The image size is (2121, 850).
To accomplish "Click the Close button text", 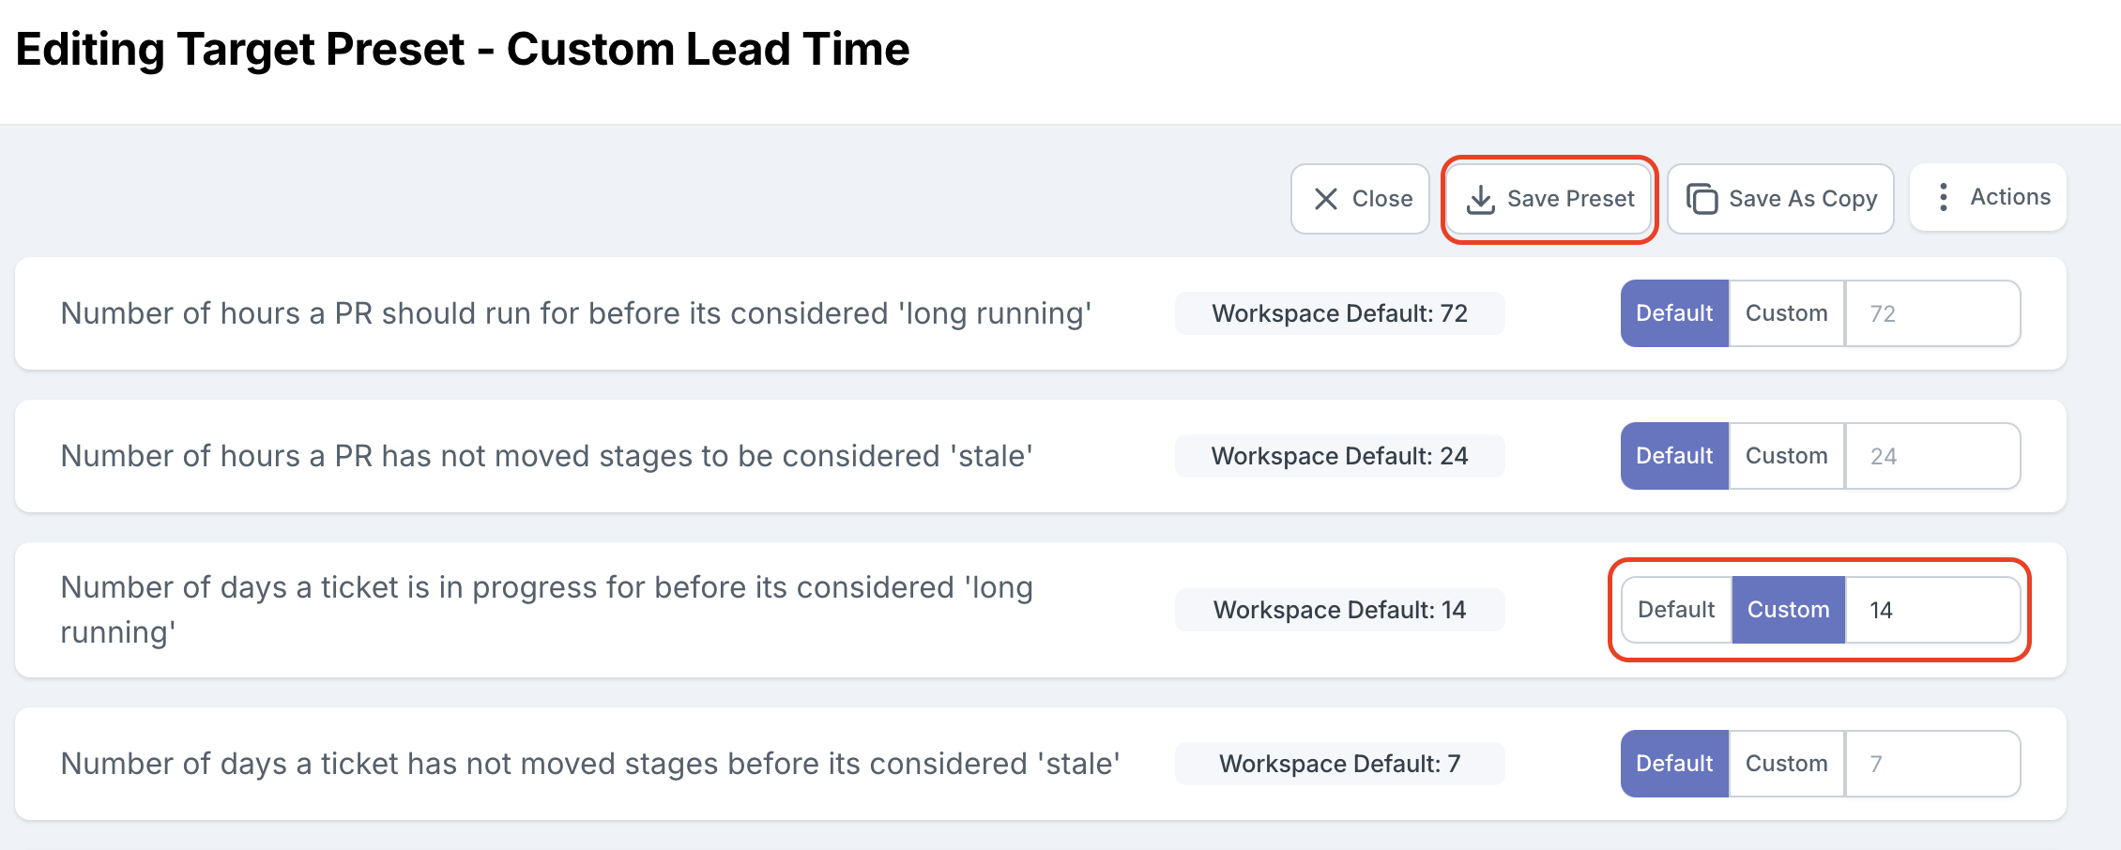I will [x=1381, y=199].
